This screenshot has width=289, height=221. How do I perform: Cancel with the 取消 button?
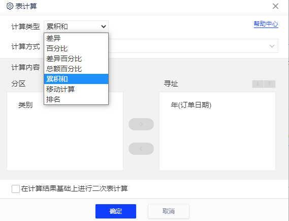pyautogui.click(x=169, y=211)
